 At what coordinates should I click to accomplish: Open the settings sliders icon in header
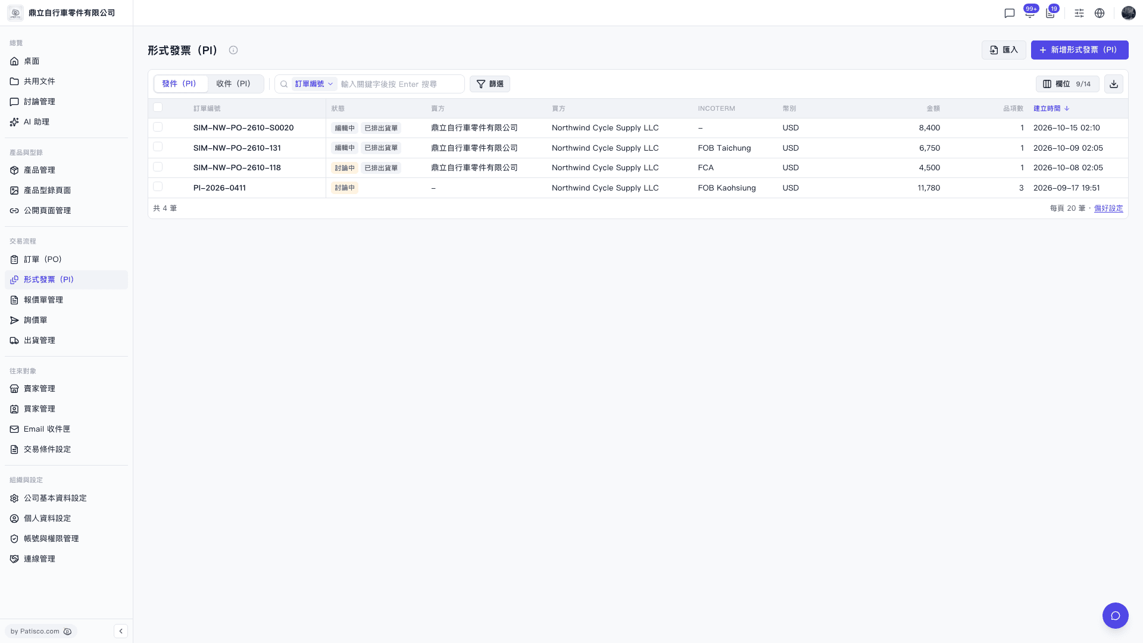(1079, 13)
